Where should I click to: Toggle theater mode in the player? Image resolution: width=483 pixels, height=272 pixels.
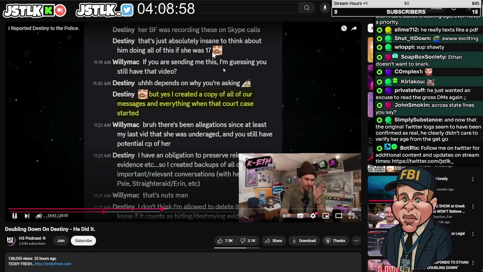tap(338, 216)
